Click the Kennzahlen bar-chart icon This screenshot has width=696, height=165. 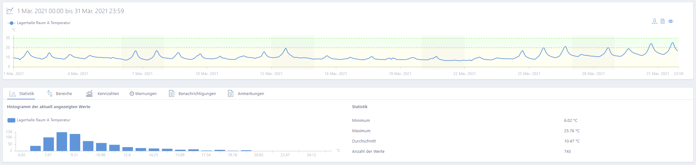tap(89, 93)
